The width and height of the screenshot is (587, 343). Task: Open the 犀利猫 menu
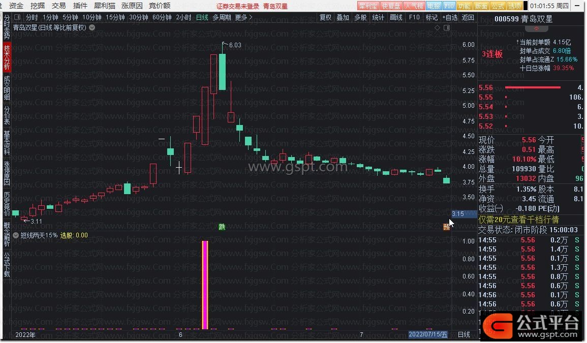coord(105,6)
